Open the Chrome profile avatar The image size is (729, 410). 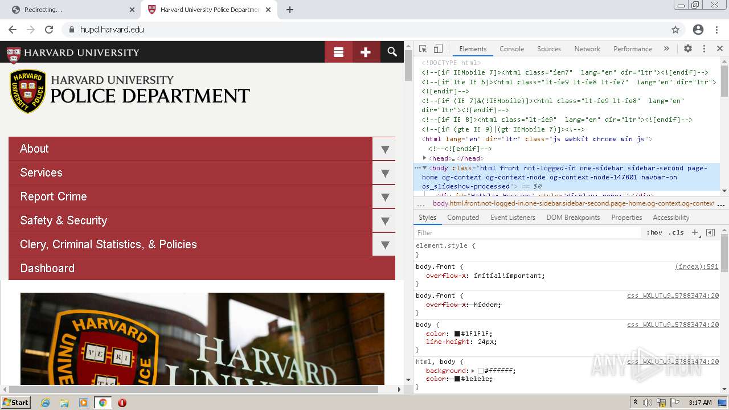(x=698, y=30)
